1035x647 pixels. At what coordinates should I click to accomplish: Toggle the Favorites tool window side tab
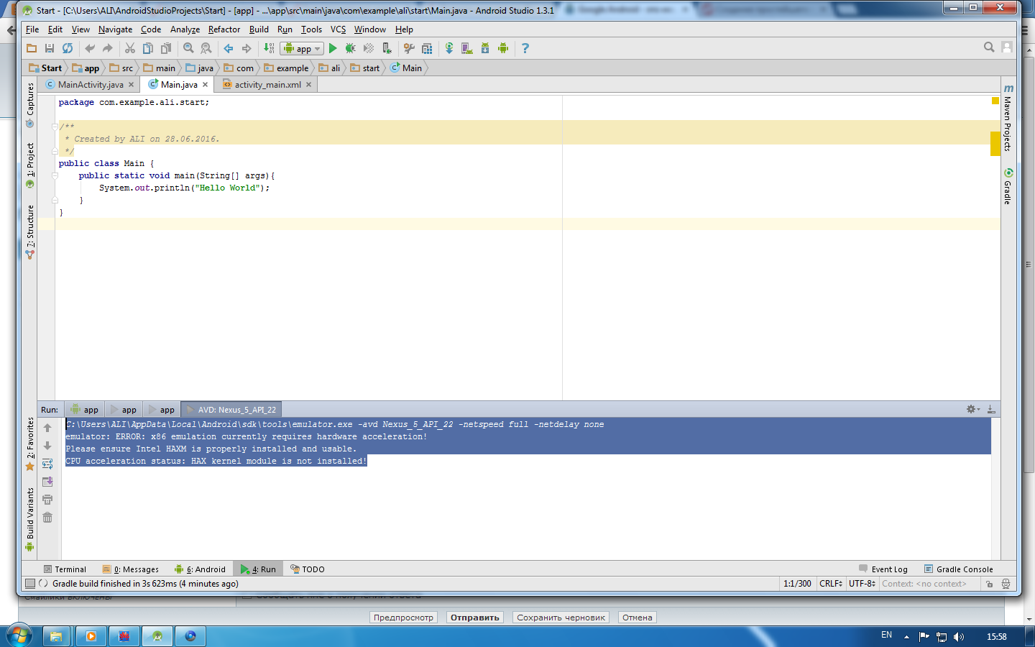coord(30,444)
